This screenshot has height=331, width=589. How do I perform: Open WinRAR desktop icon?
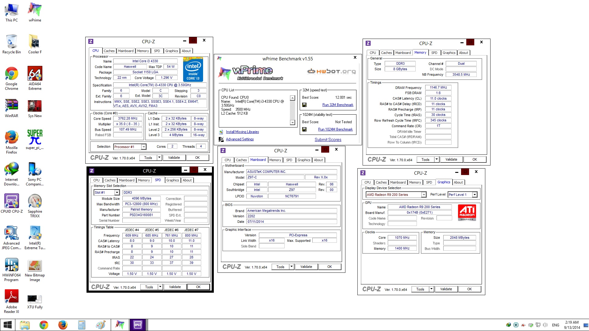coord(12,108)
